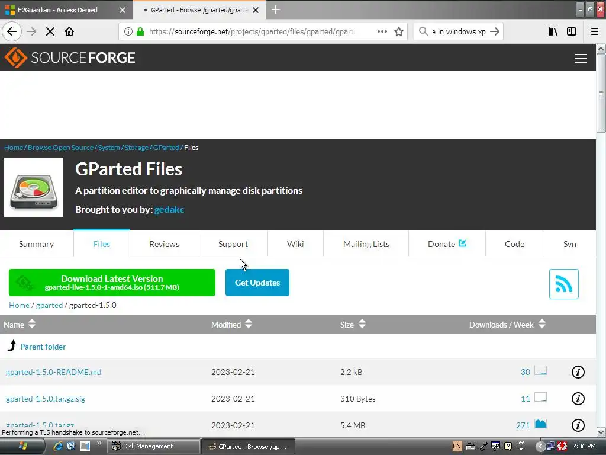Screen dimensions: 606x455
Task: Launch Internet Explorer from quick launch
Action: tap(58, 447)
